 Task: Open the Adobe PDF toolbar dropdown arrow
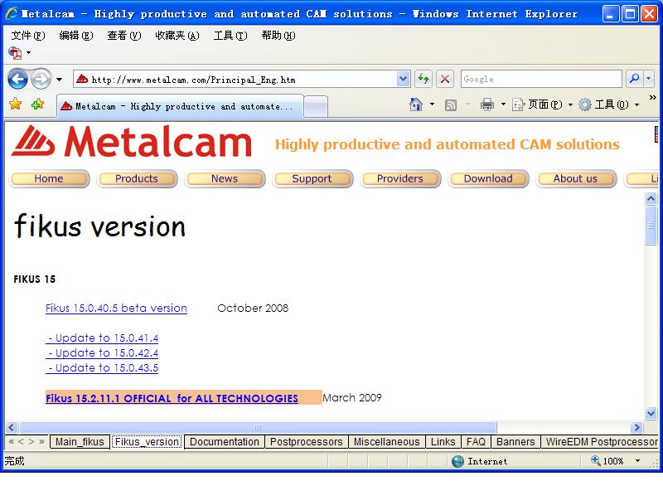click(x=28, y=53)
